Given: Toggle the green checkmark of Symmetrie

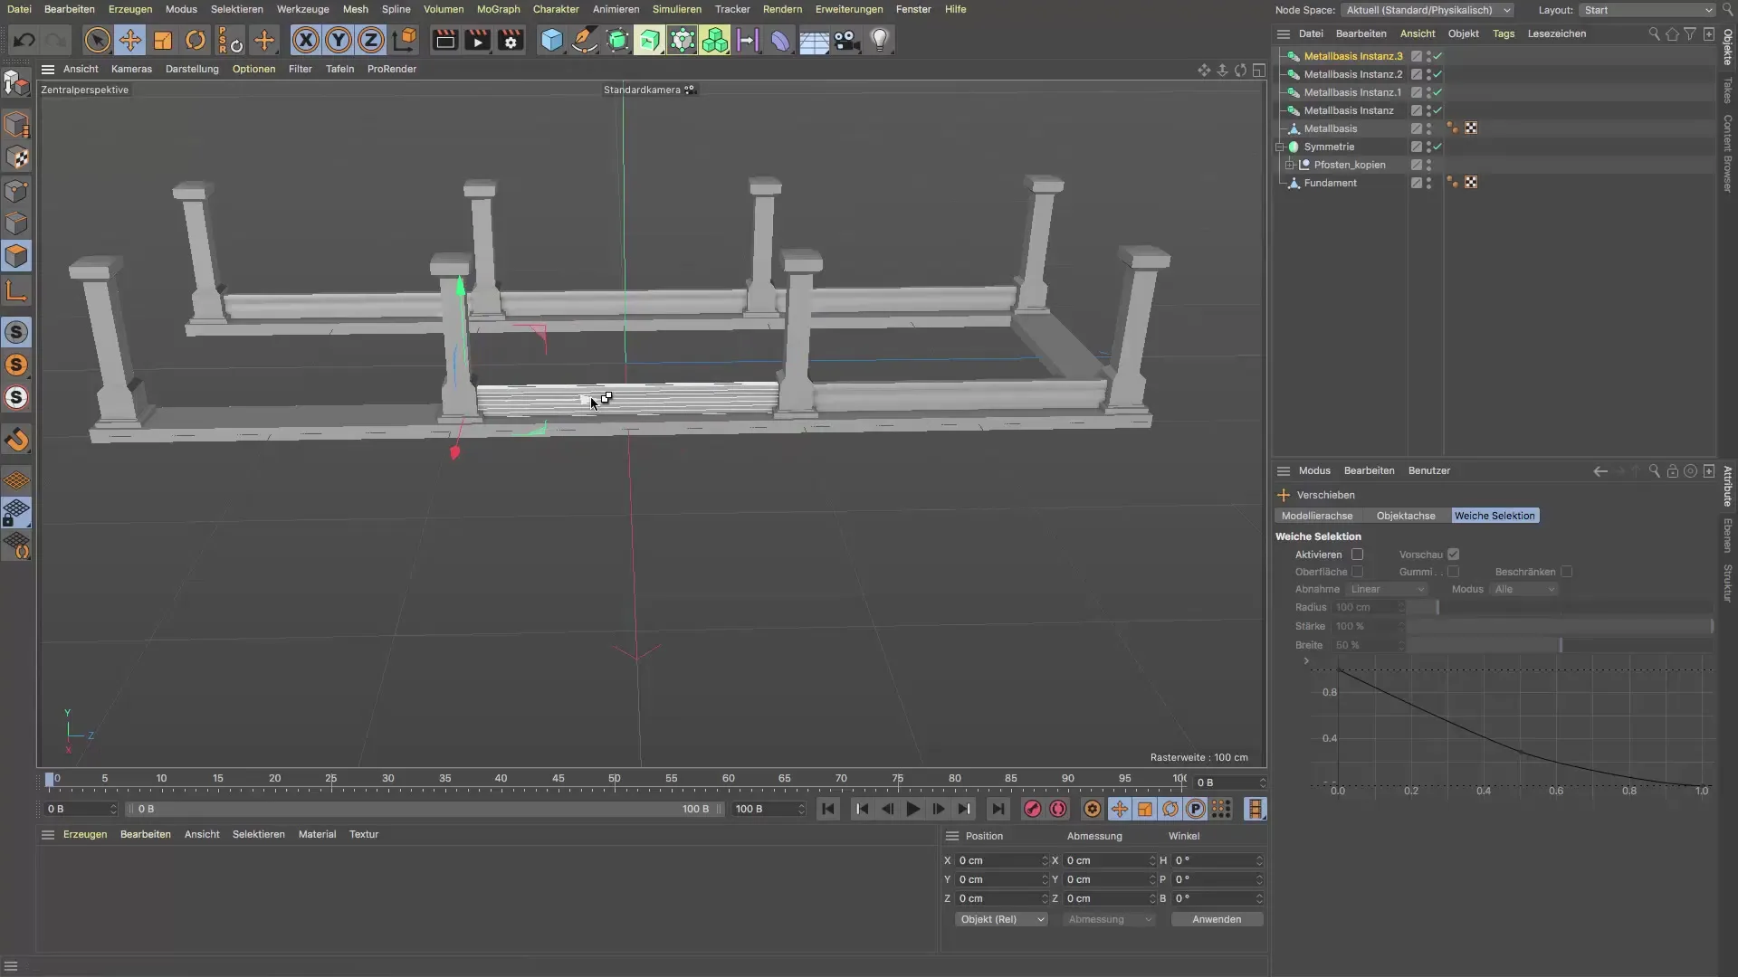Looking at the screenshot, I should (x=1437, y=147).
